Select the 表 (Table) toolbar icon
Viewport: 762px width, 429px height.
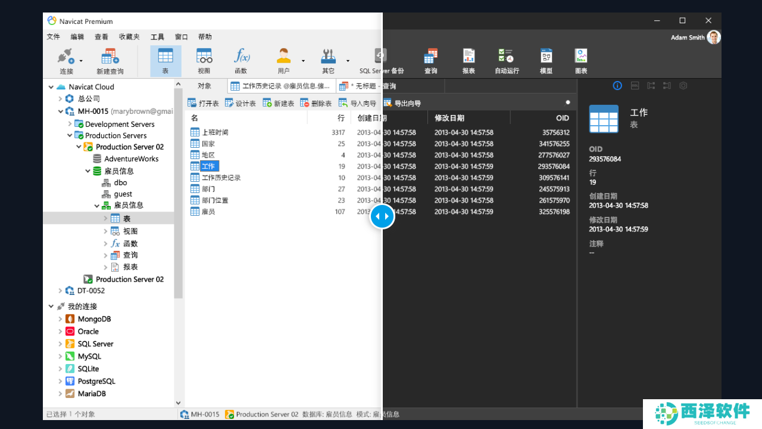[x=165, y=57]
